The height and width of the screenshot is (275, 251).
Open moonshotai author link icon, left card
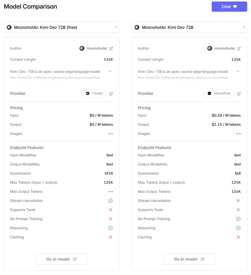111,49
